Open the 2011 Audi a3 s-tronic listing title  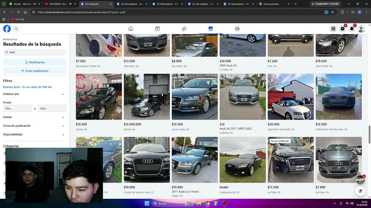(x=185, y=192)
